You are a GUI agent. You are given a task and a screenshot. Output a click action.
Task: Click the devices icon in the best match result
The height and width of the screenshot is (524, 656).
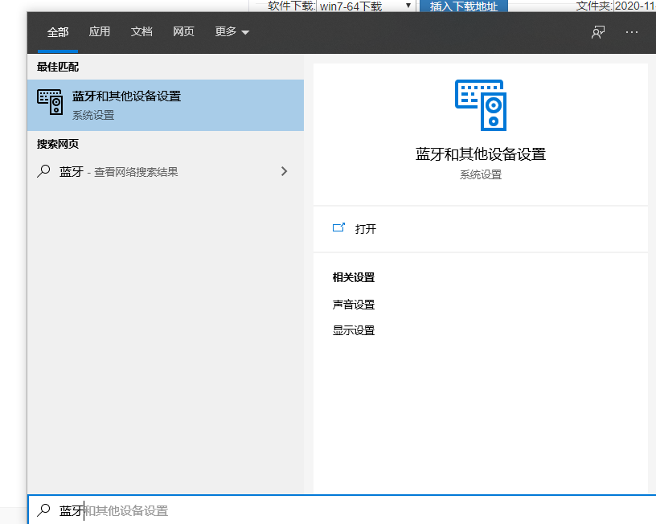(50, 102)
